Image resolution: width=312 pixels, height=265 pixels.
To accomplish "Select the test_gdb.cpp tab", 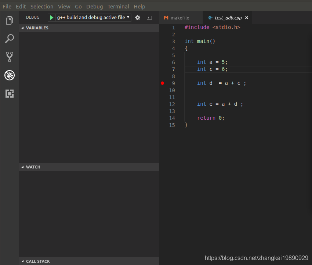I will click(227, 18).
